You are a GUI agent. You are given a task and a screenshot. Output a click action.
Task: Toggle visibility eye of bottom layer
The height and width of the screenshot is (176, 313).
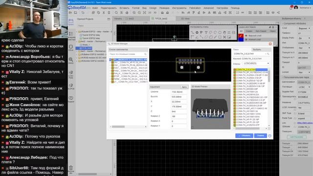pyautogui.click(x=246, y=40)
